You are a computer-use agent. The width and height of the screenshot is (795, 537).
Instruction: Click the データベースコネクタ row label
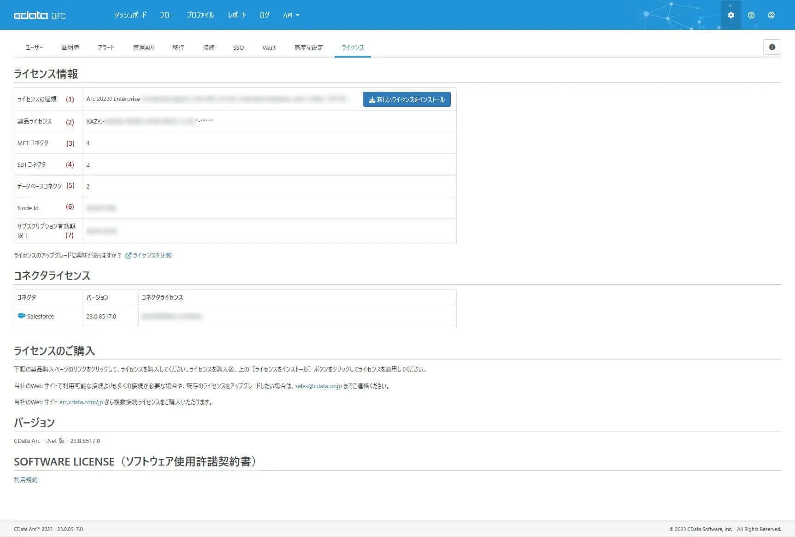[x=39, y=186]
